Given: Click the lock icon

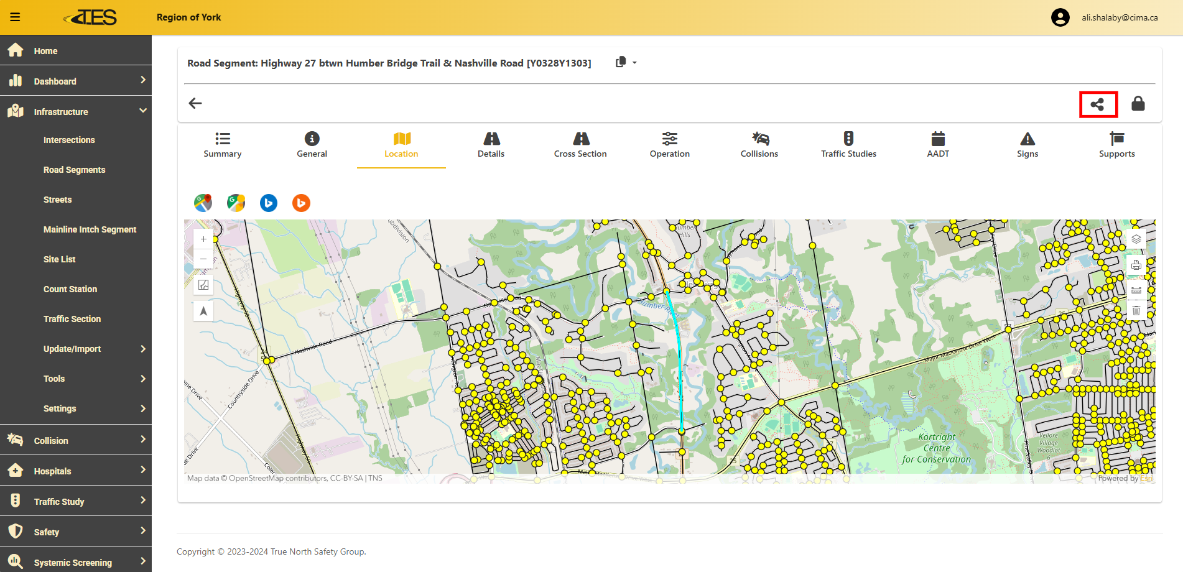Looking at the screenshot, I should pos(1138,104).
